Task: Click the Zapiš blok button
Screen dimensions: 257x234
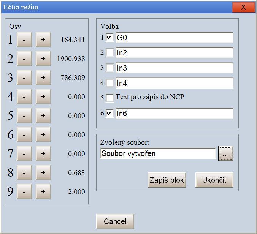Action: tap(167, 180)
